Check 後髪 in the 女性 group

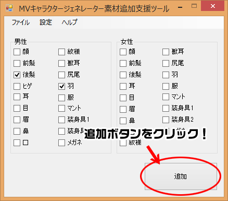(x=123, y=75)
